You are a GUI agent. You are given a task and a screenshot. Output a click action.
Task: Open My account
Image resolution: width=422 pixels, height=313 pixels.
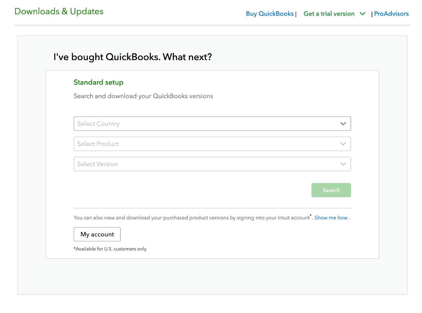97,234
